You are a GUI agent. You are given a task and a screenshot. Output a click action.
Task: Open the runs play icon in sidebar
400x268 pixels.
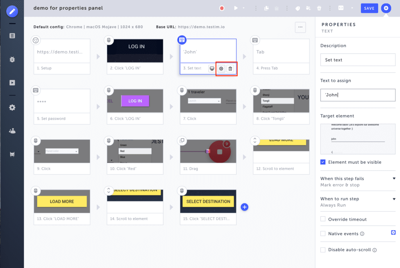(x=12, y=83)
